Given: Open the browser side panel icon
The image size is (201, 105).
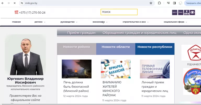Looking at the screenshot, I should click(x=174, y=3).
